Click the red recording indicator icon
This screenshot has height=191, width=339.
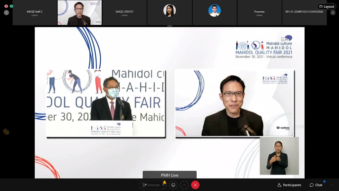[x=6, y=6]
